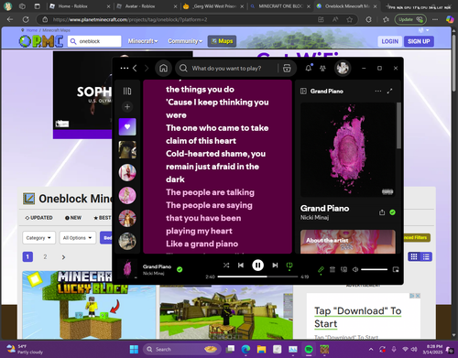Open the About the artist card
The width and height of the screenshot is (458, 358).
[x=348, y=242]
